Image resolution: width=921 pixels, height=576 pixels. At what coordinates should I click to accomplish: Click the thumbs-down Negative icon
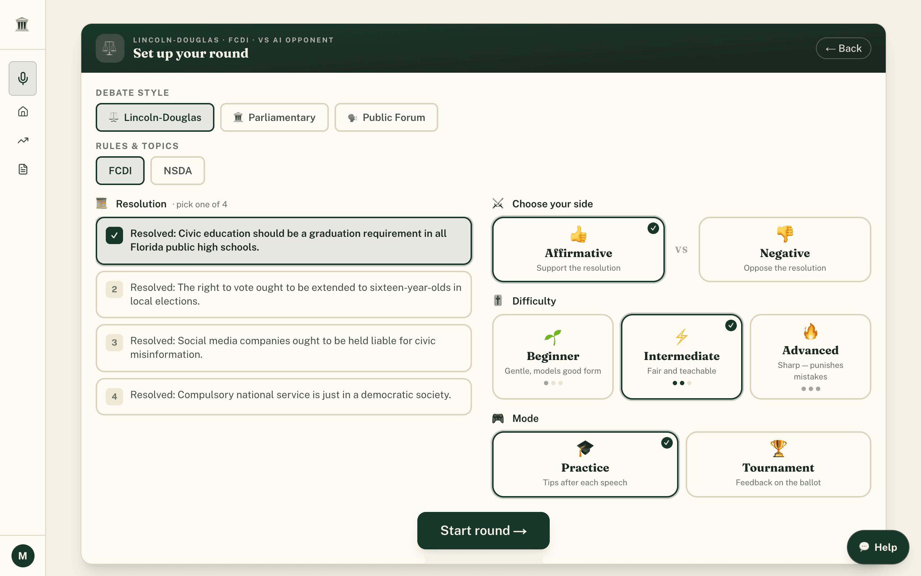coord(785,234)
